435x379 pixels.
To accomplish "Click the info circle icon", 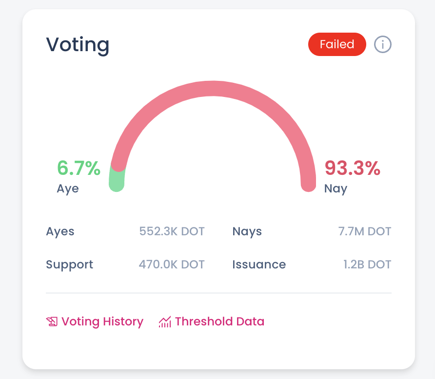I will tap(383, 45).
